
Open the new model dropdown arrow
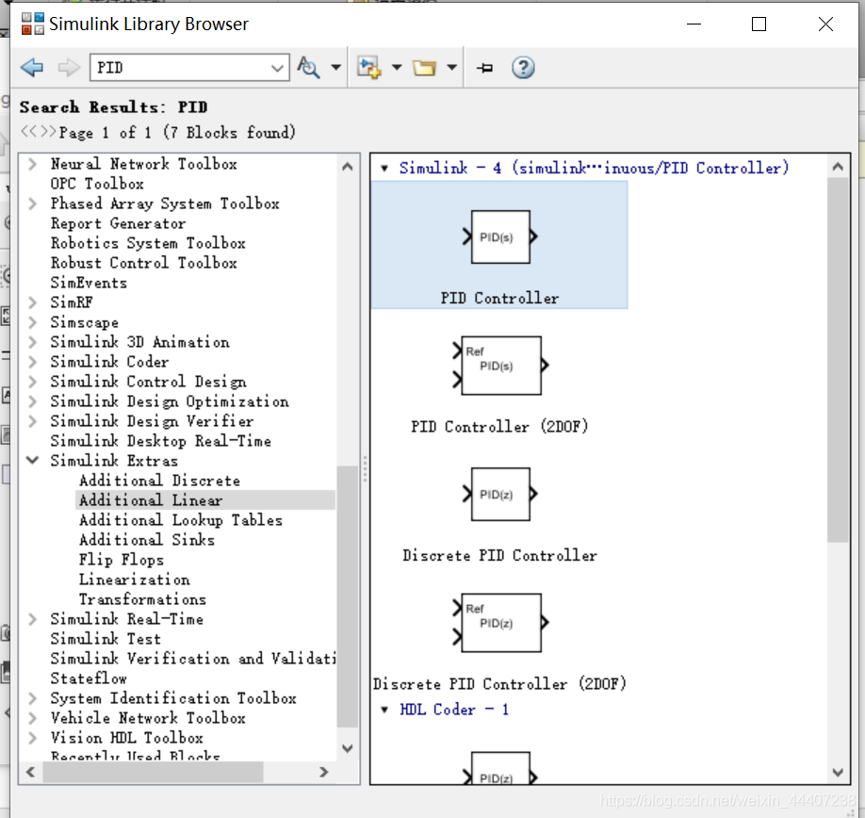(397, 68)
